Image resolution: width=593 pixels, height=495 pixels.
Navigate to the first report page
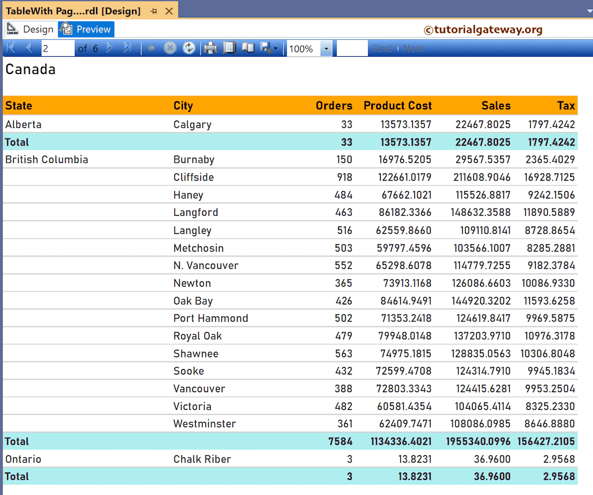coord(10,47)
